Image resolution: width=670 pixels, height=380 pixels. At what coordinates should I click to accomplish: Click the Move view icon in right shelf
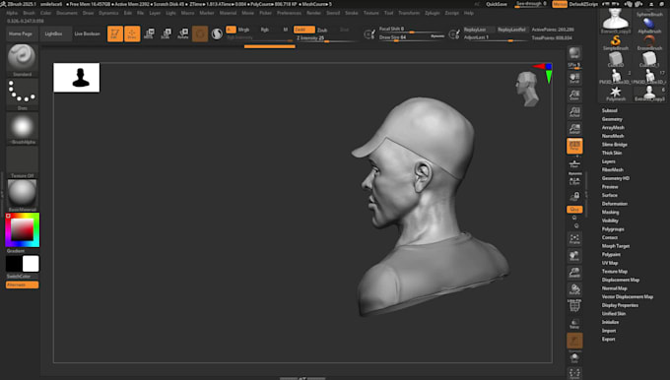point(574,256)
